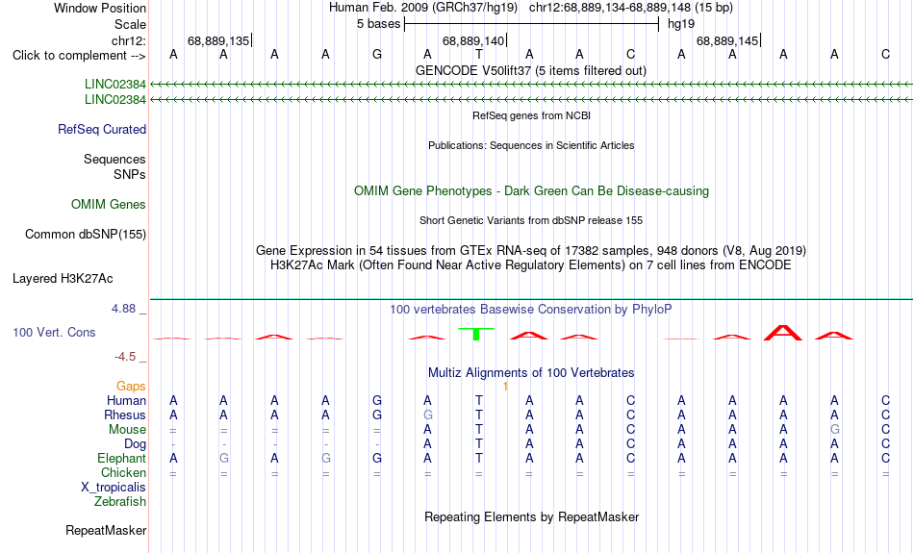This screenshot has height=553, width=914.
Task: Open the OMIM Genes track label
Action: (108, 205)
